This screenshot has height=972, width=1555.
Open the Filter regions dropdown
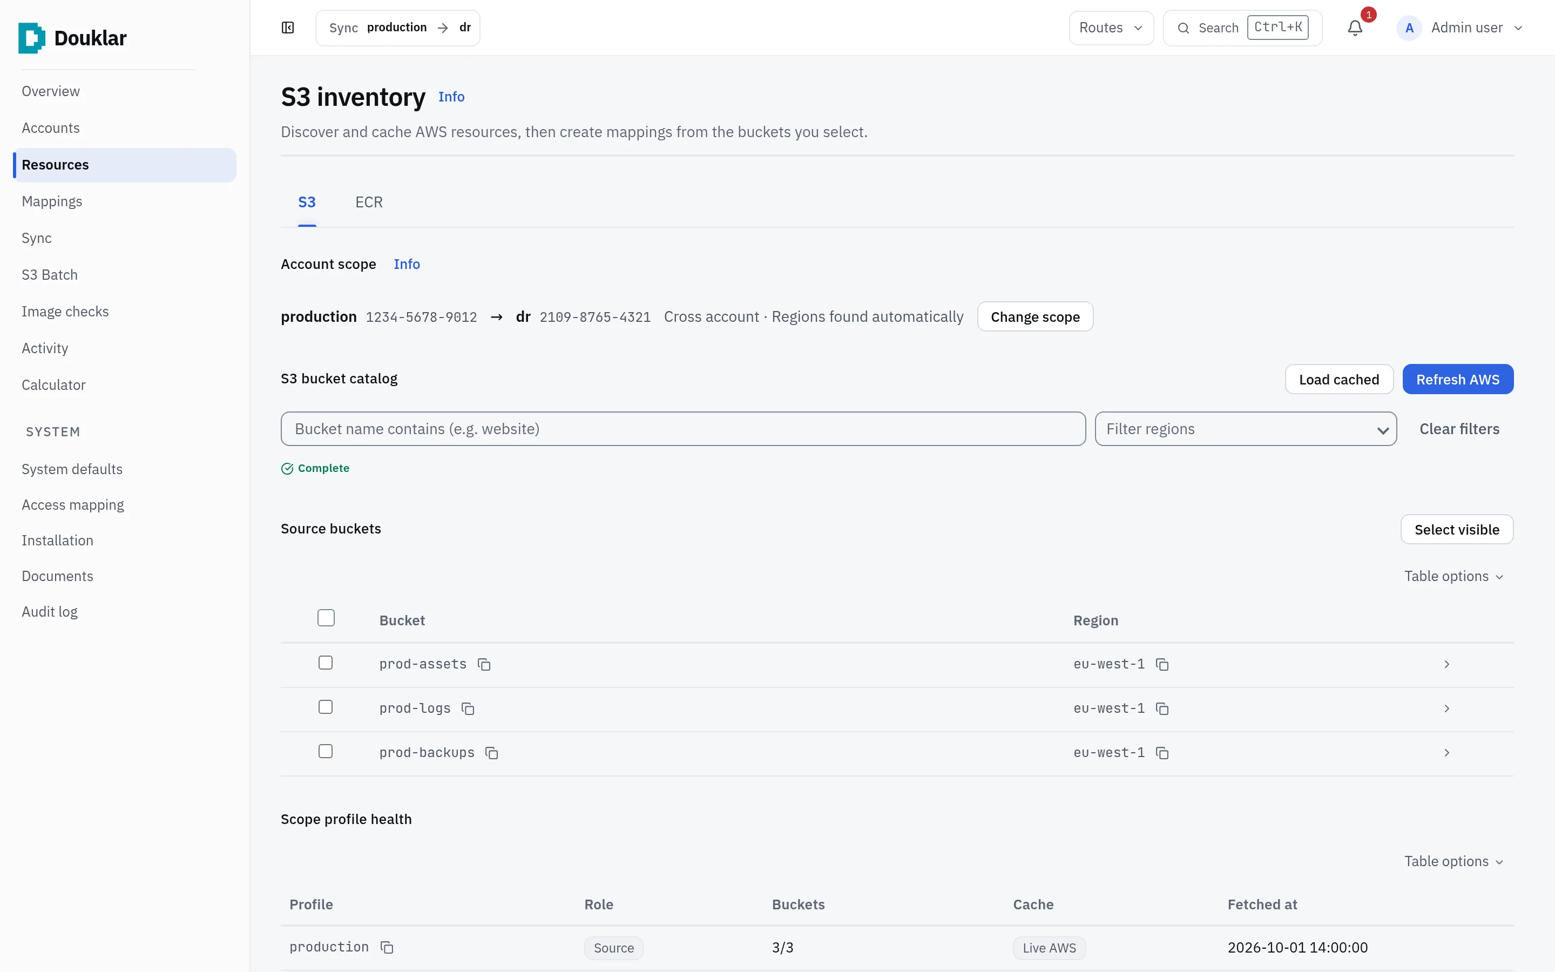point(1245,429)
